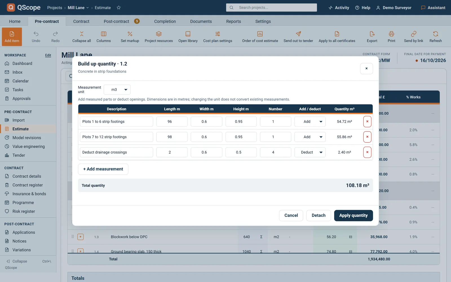
Task: Open Set markup tool
Action: point(130,37)
